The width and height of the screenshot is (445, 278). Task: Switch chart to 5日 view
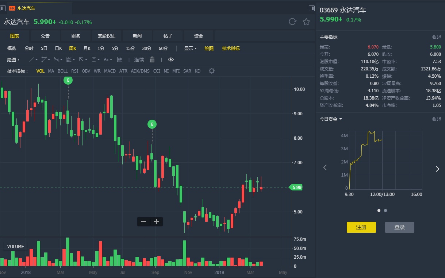pyautogui.click(x=44, y=48)
